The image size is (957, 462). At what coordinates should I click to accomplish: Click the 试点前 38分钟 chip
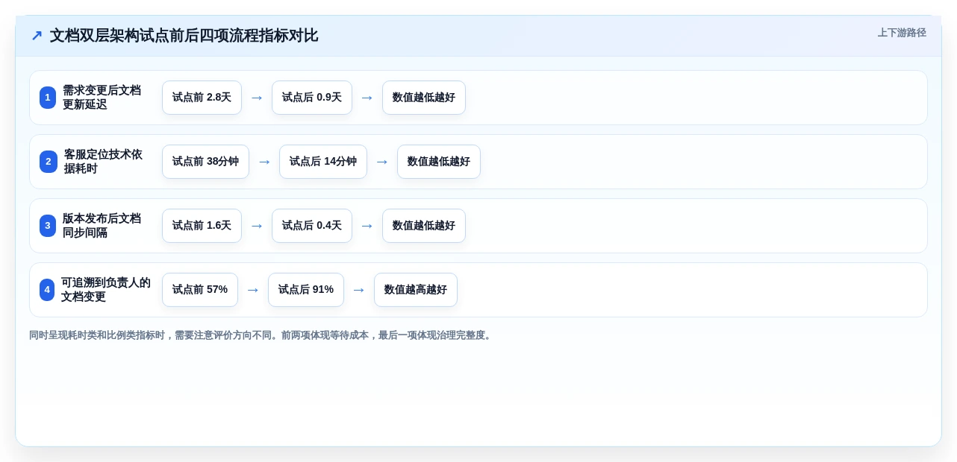point(205,162)
